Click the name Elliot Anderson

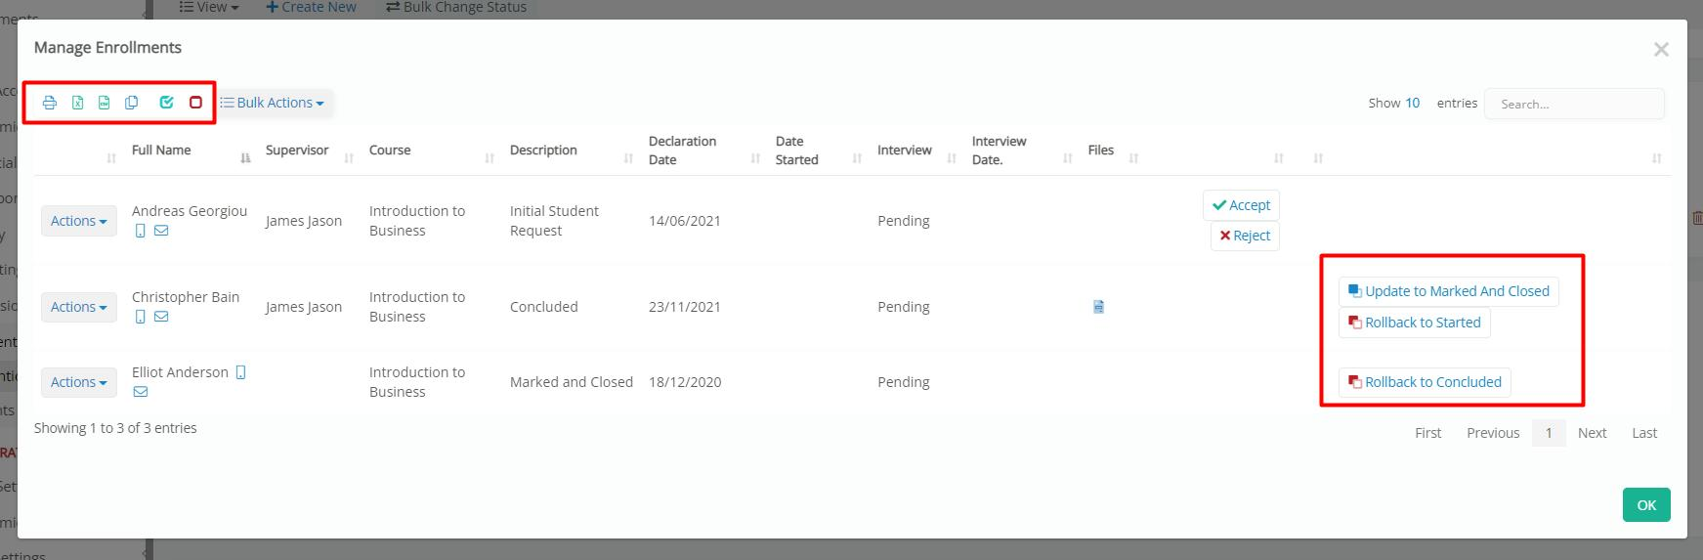coord(180,372)
